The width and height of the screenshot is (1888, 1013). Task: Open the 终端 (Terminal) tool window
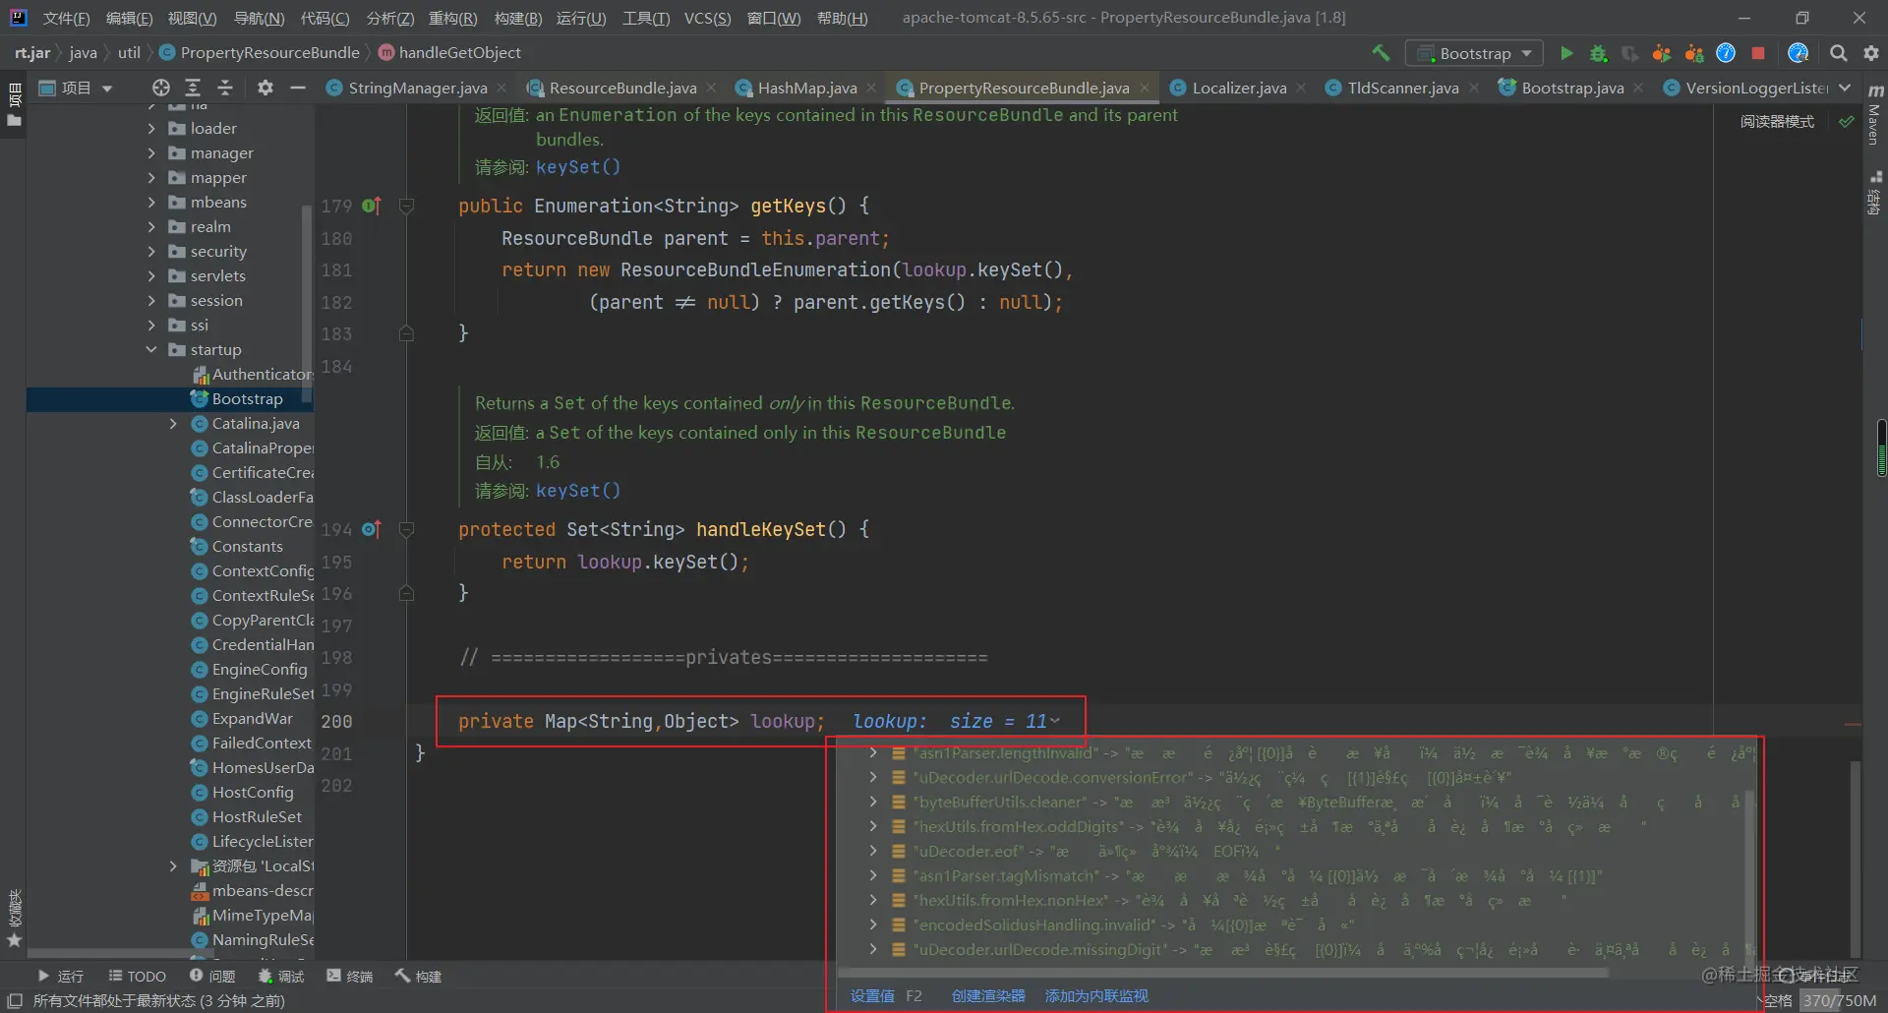[350, 976]
